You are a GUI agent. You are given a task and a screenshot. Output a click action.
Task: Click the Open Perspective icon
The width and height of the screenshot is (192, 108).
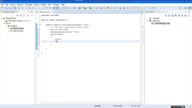(185, 8)
